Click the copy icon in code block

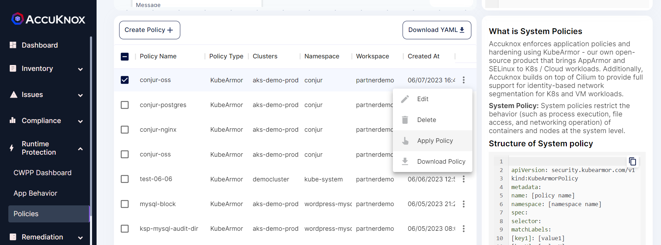tap(632, 162)
